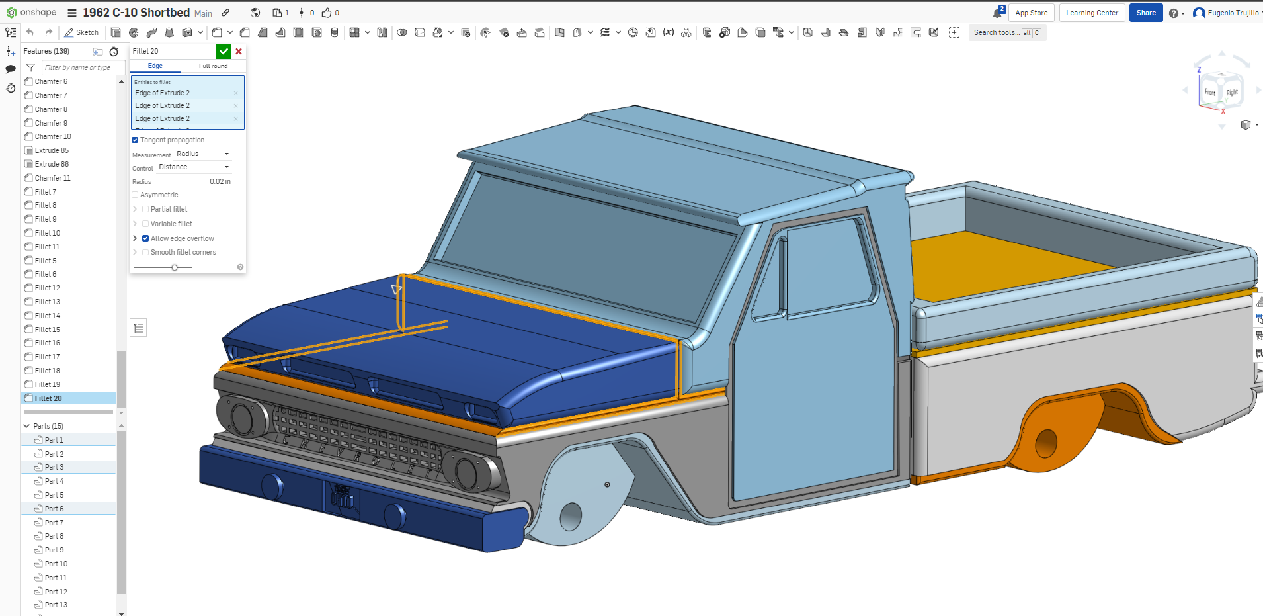This screenshot has height=616, width=1263.
Task: Open the Learning Center
Action: click(1091, 13)
